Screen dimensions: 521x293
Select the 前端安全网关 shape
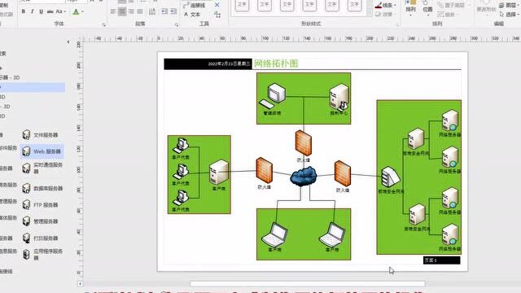[x=391, y=177]
